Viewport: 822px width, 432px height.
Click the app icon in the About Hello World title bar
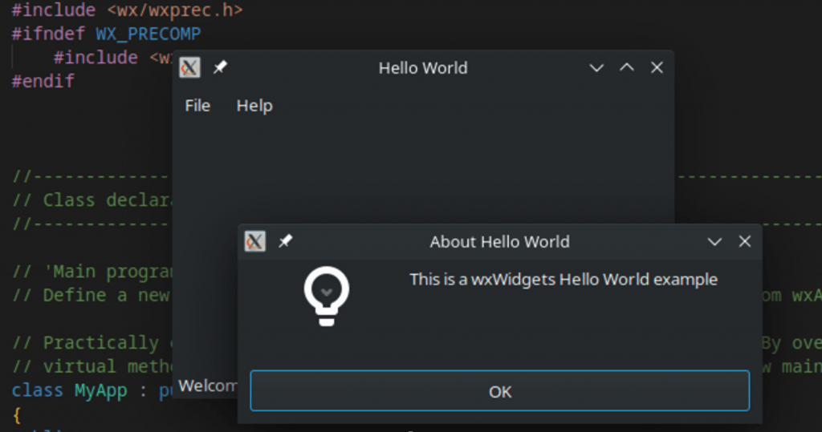click(x=254, y=241)
